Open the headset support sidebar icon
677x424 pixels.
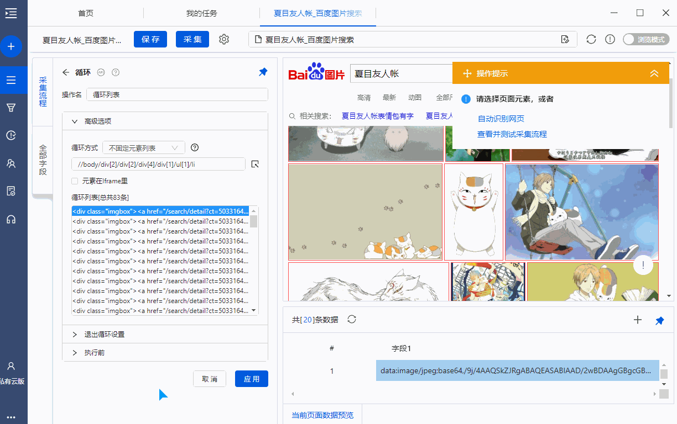click(11, 219)
